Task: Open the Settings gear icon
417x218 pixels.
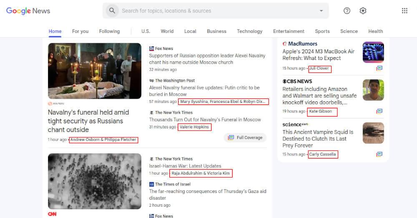Action: click(x=363, y=11)
